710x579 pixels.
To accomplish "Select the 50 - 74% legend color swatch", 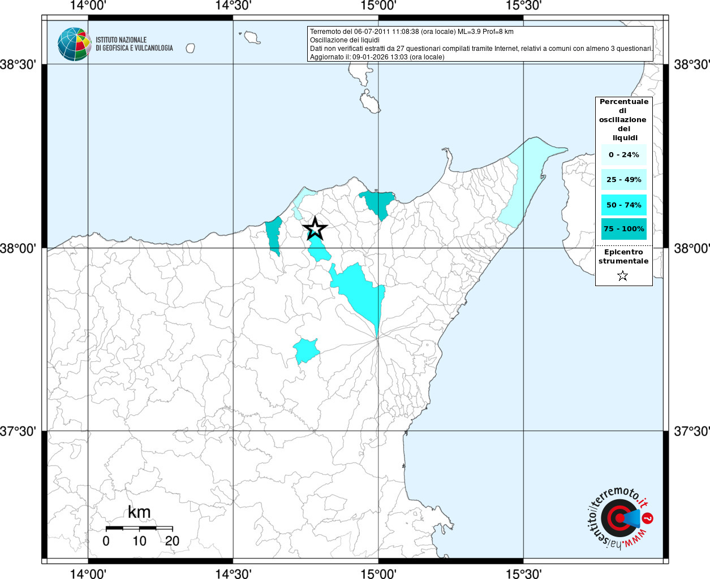I will click(x=623, y=205).
